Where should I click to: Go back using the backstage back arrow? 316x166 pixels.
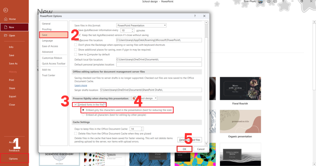pos(6,10)
